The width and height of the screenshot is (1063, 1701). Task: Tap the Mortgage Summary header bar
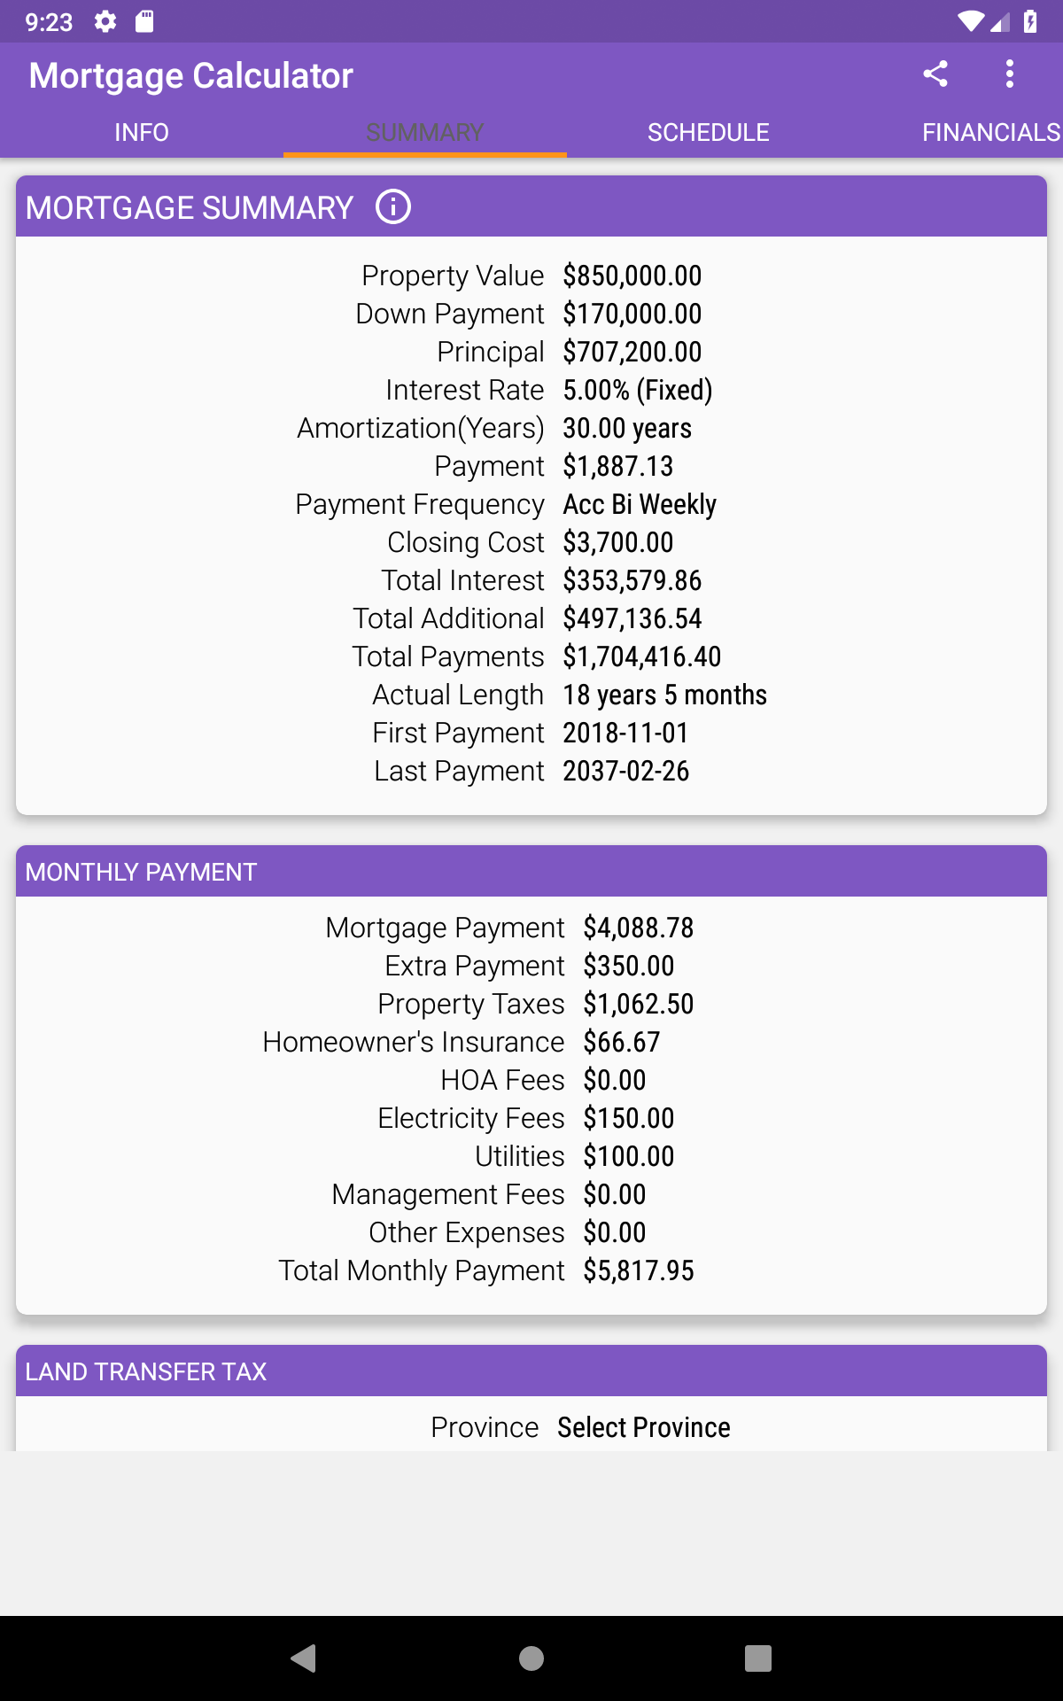tap(620, 207)
